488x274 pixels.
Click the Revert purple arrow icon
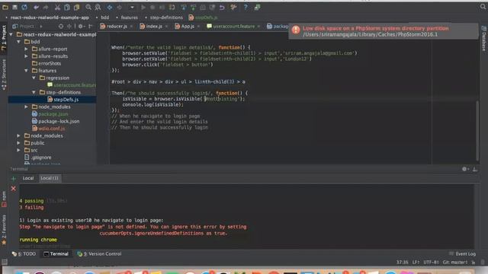pyautogui.click(x=222, y=7)
